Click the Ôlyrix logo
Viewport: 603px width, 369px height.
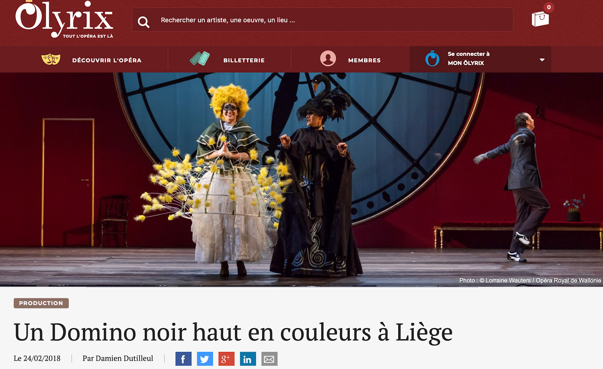click(x=64, y=19)
